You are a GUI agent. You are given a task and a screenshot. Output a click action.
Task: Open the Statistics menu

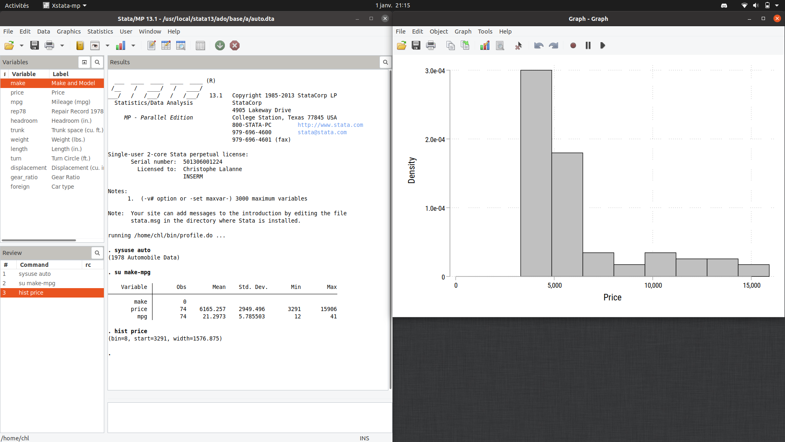click(100, 32)
